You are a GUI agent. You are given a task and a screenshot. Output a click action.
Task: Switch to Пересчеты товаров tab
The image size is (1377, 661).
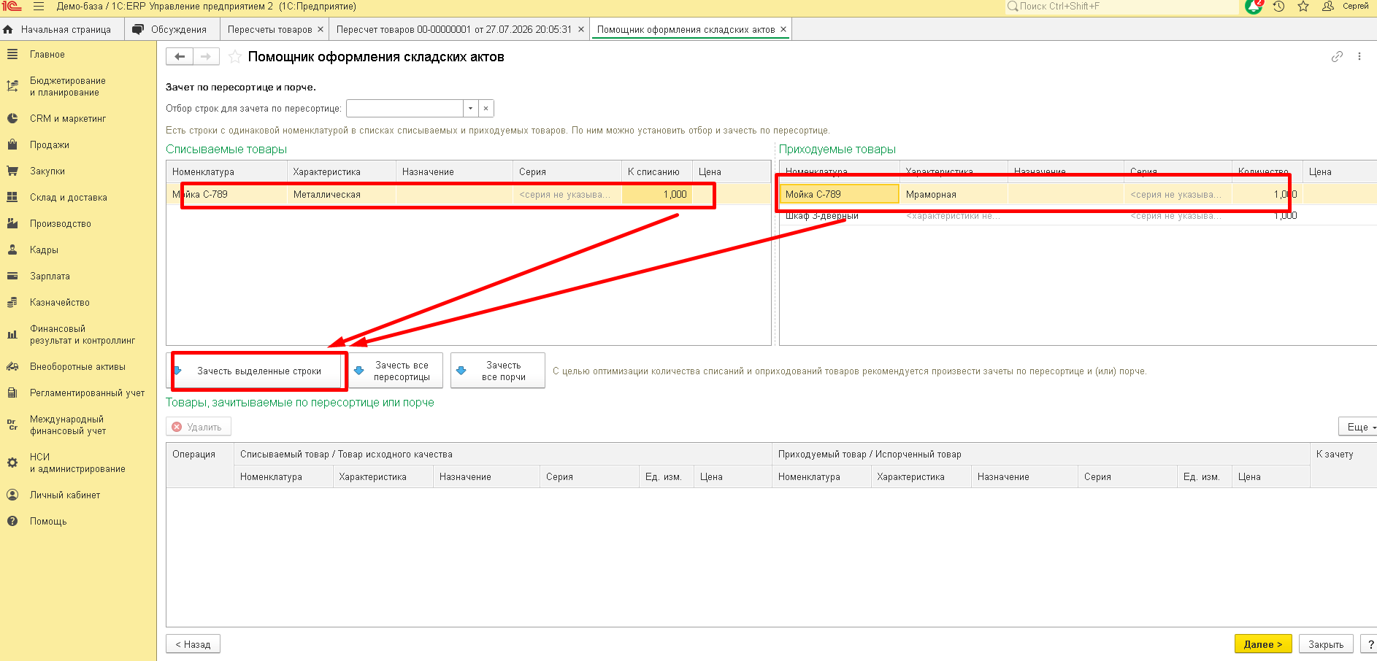(269, 30)
